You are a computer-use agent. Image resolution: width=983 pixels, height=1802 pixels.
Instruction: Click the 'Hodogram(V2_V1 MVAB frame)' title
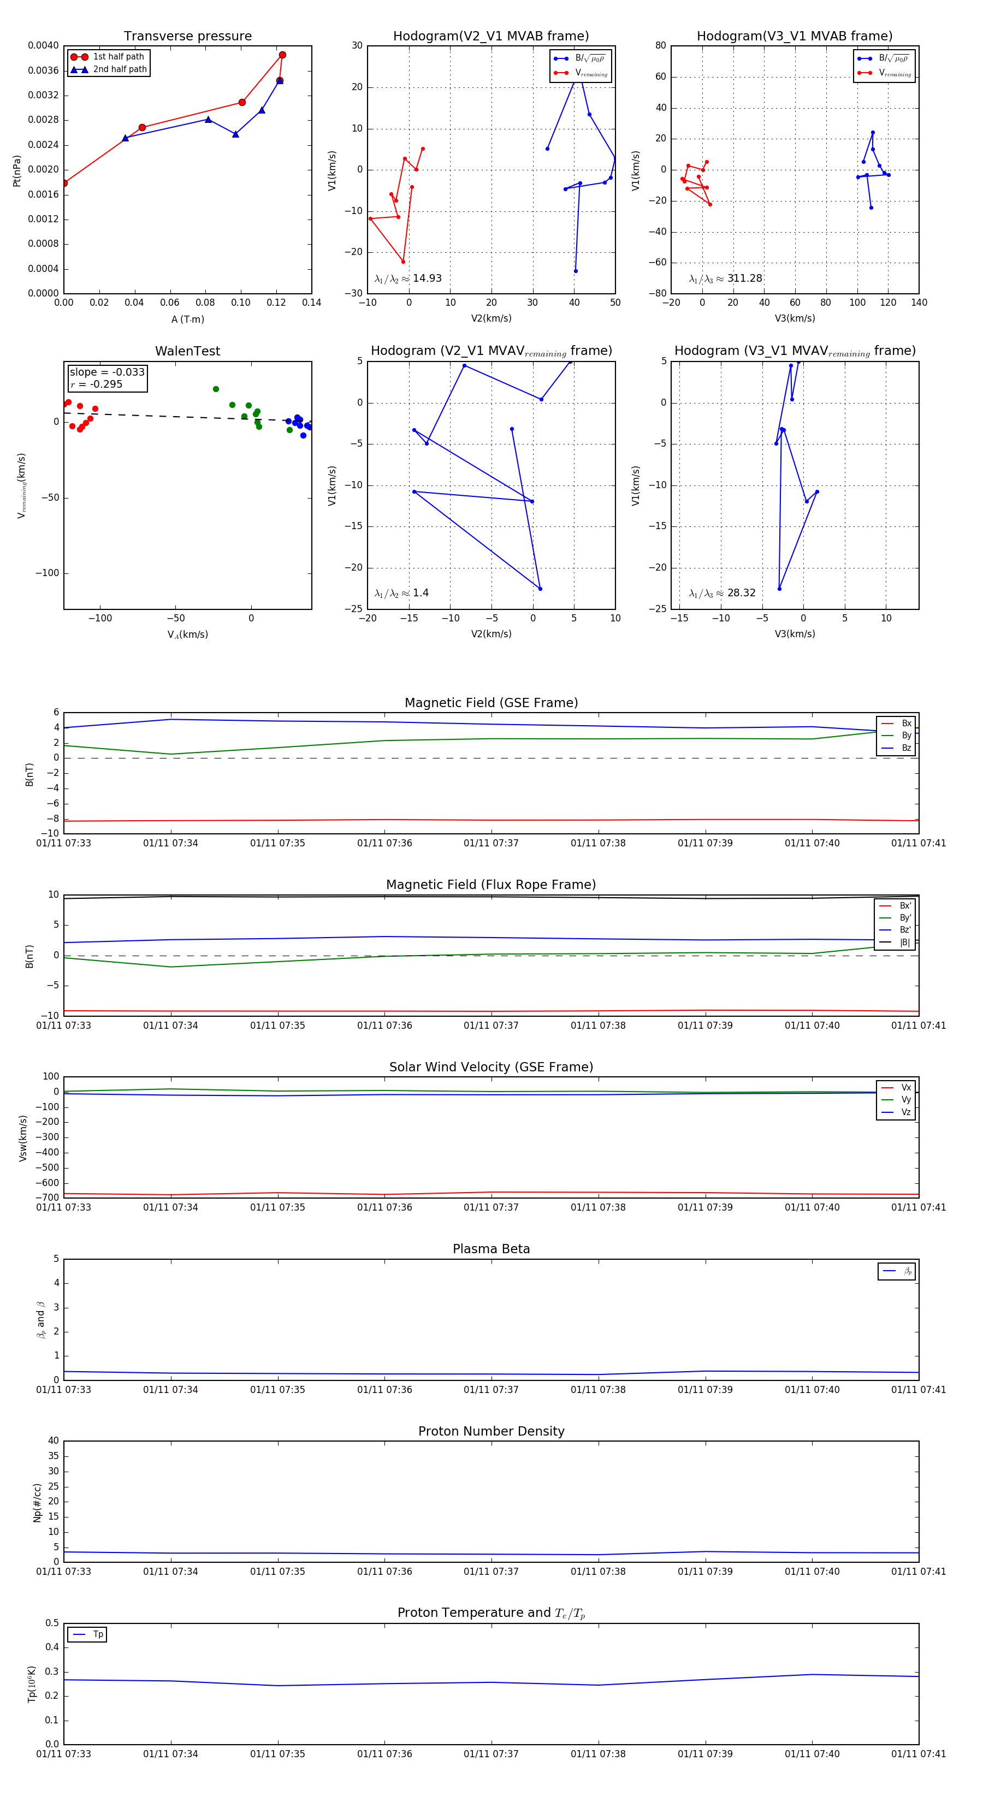click(x=491, y=37)
